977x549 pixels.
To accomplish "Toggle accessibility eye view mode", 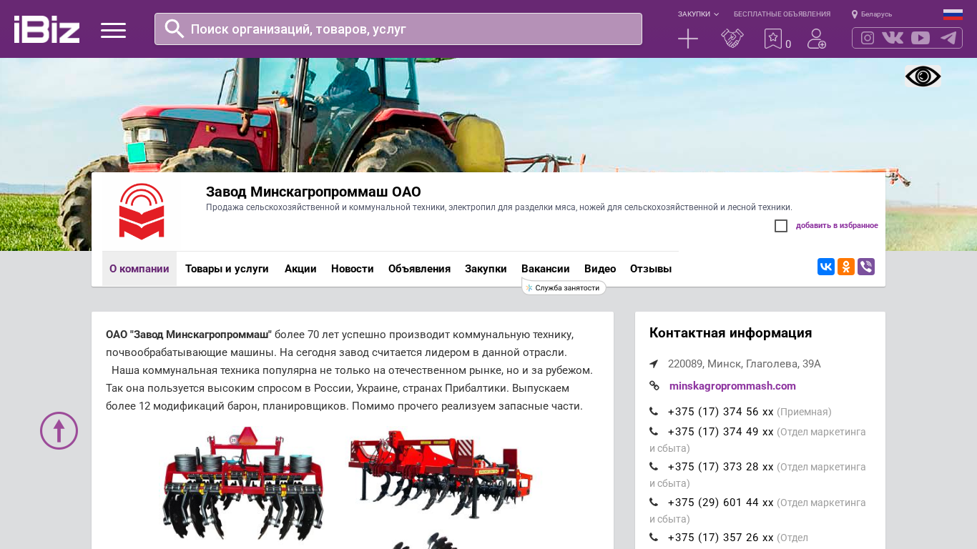I will pos(923,76).
